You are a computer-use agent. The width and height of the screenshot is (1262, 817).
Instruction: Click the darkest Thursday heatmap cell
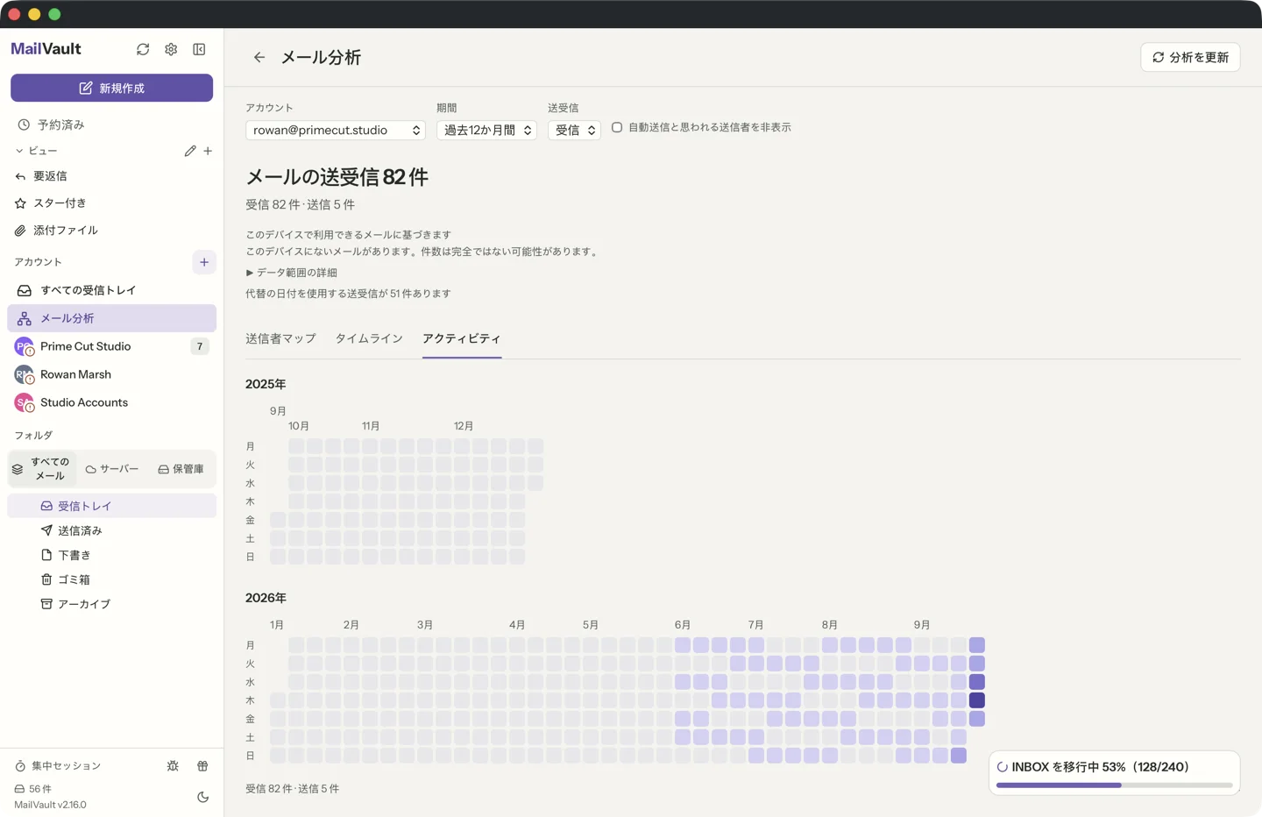(x=977, y=700)
